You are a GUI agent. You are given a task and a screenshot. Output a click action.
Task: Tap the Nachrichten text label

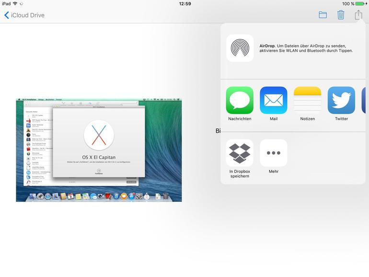tap(240, 119)
